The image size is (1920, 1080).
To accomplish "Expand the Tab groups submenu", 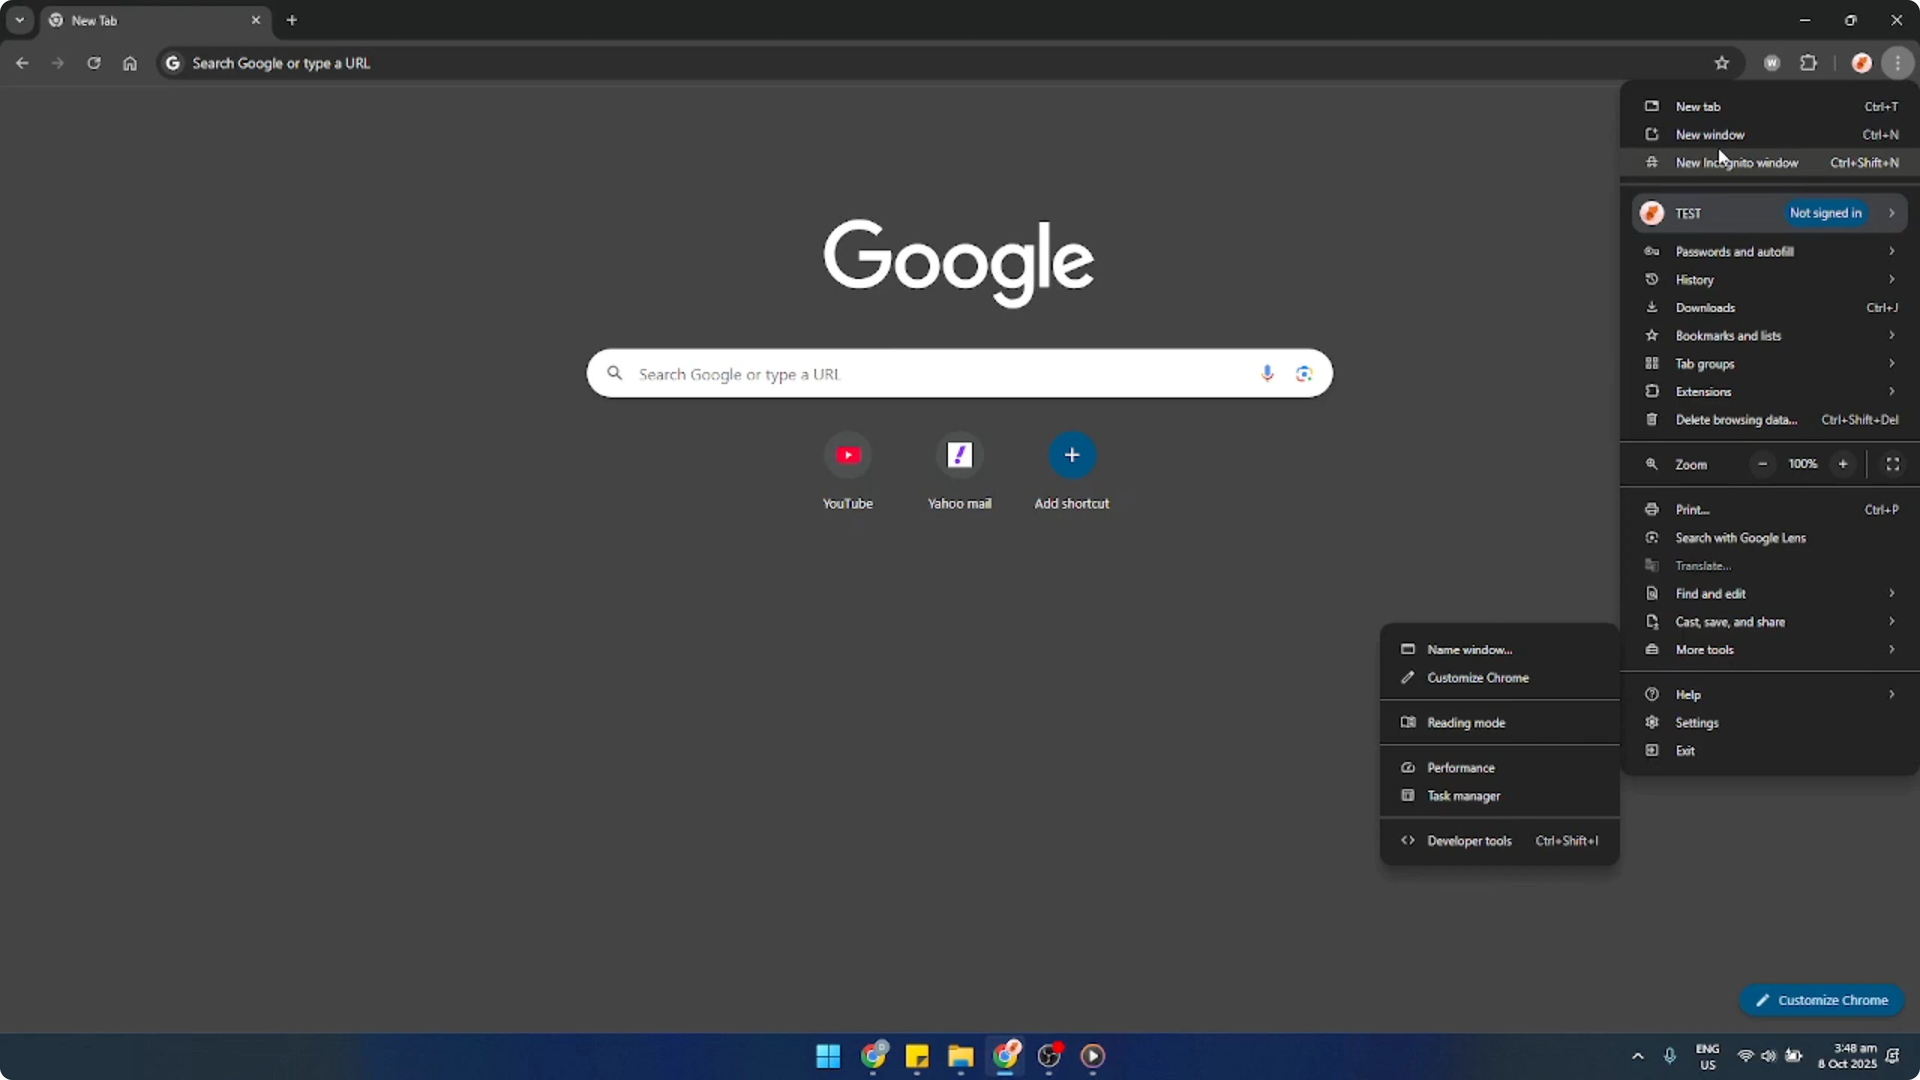I will pos(1769,364).
